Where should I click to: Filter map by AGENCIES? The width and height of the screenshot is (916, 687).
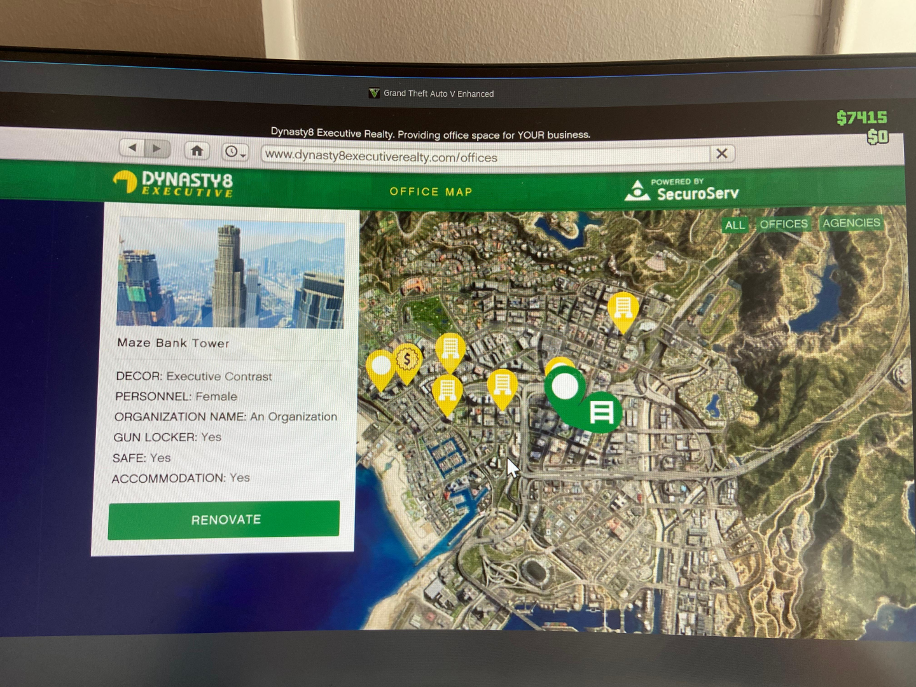coord(851,223)
